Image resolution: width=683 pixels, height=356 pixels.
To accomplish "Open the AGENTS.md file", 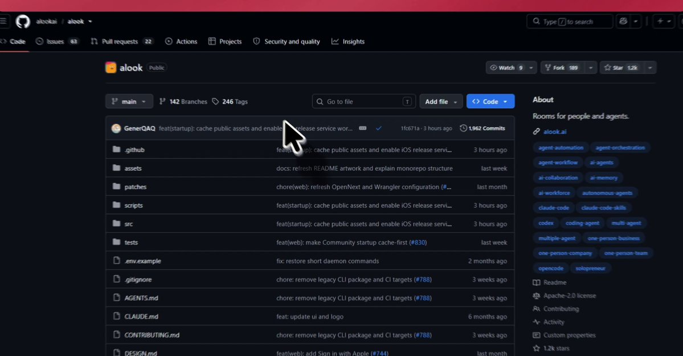I will point(141,298).
